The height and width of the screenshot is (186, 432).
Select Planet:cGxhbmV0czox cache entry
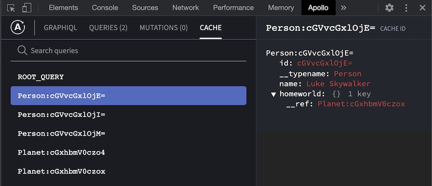(128, 171)
